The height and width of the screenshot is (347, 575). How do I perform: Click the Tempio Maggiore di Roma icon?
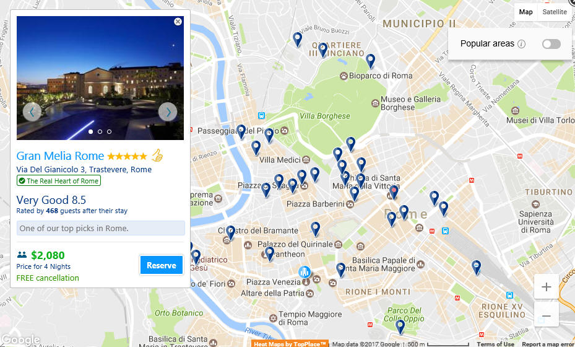(273, 318)
